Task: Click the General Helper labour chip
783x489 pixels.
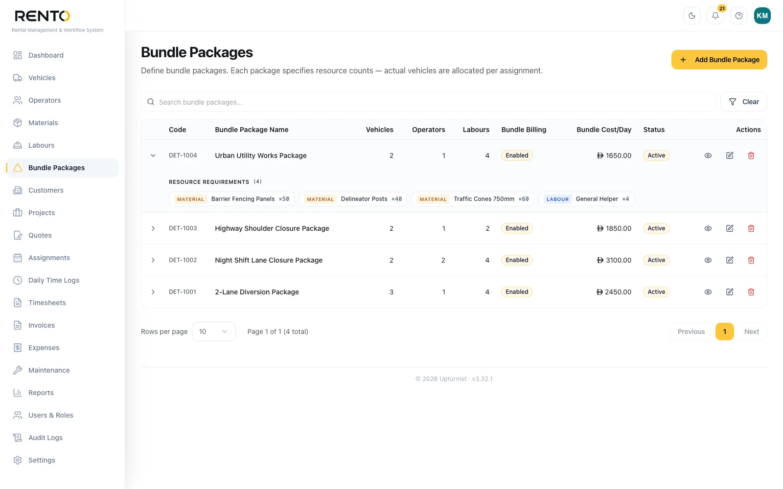Action: pyautogui.click(x=586, y=199)
